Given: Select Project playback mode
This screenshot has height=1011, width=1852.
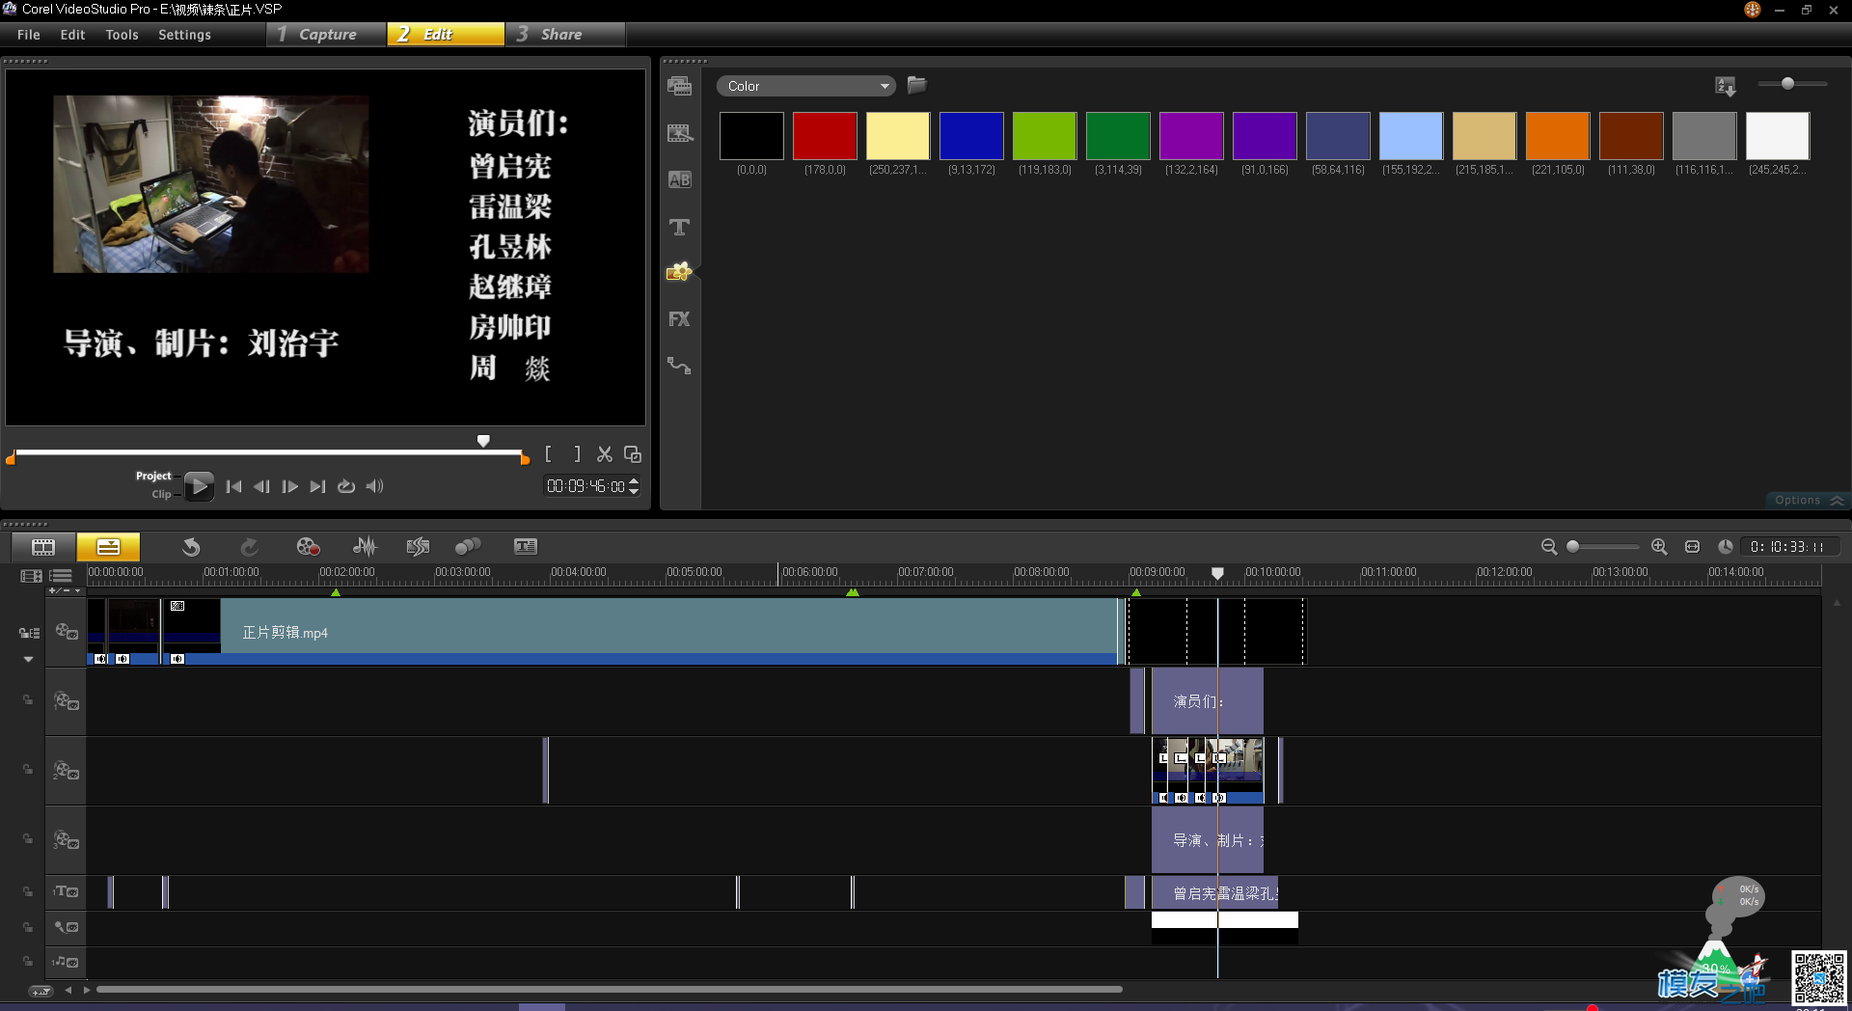Looking at the screenshot, I should (x=153, y=477).
